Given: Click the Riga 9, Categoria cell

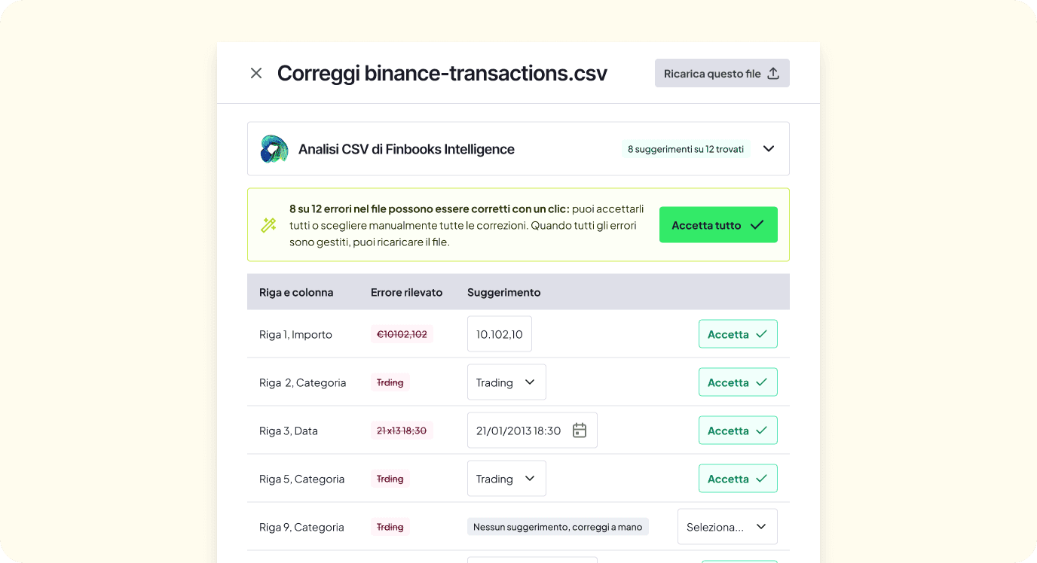Looking at the screenshot, I should click(301, 527).
